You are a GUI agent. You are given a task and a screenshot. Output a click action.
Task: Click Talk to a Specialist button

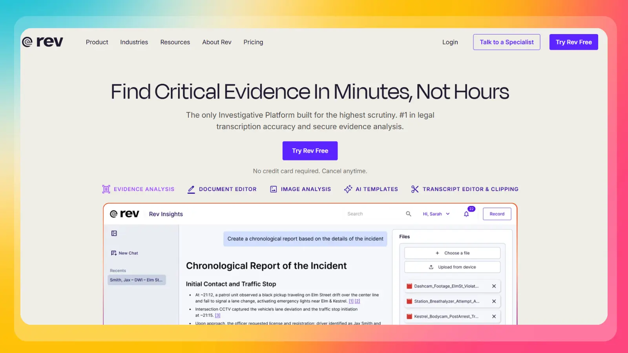pyautogui.click(x=506, y=42)
